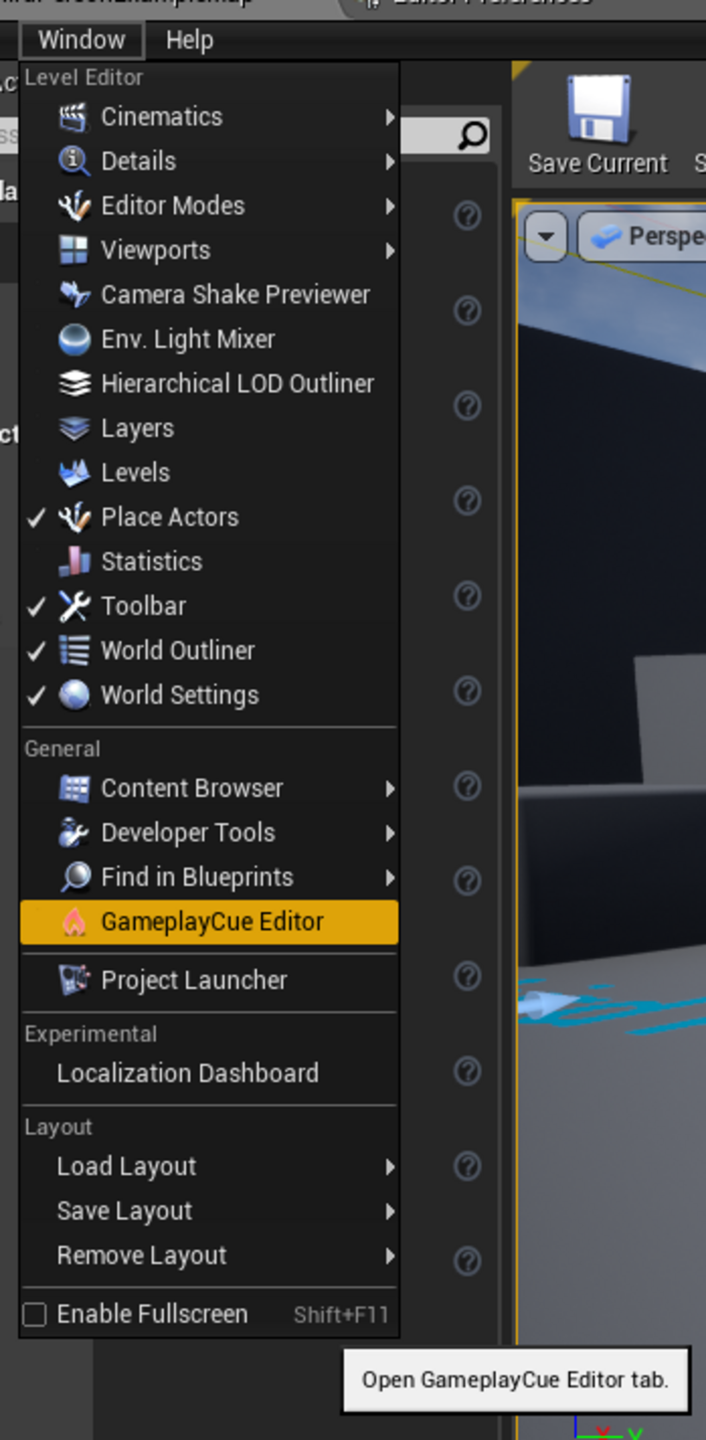Open the GameplayCue Editor flame item
The width and height of the screenshot is (706, 1440).
[x=209, y=922]
